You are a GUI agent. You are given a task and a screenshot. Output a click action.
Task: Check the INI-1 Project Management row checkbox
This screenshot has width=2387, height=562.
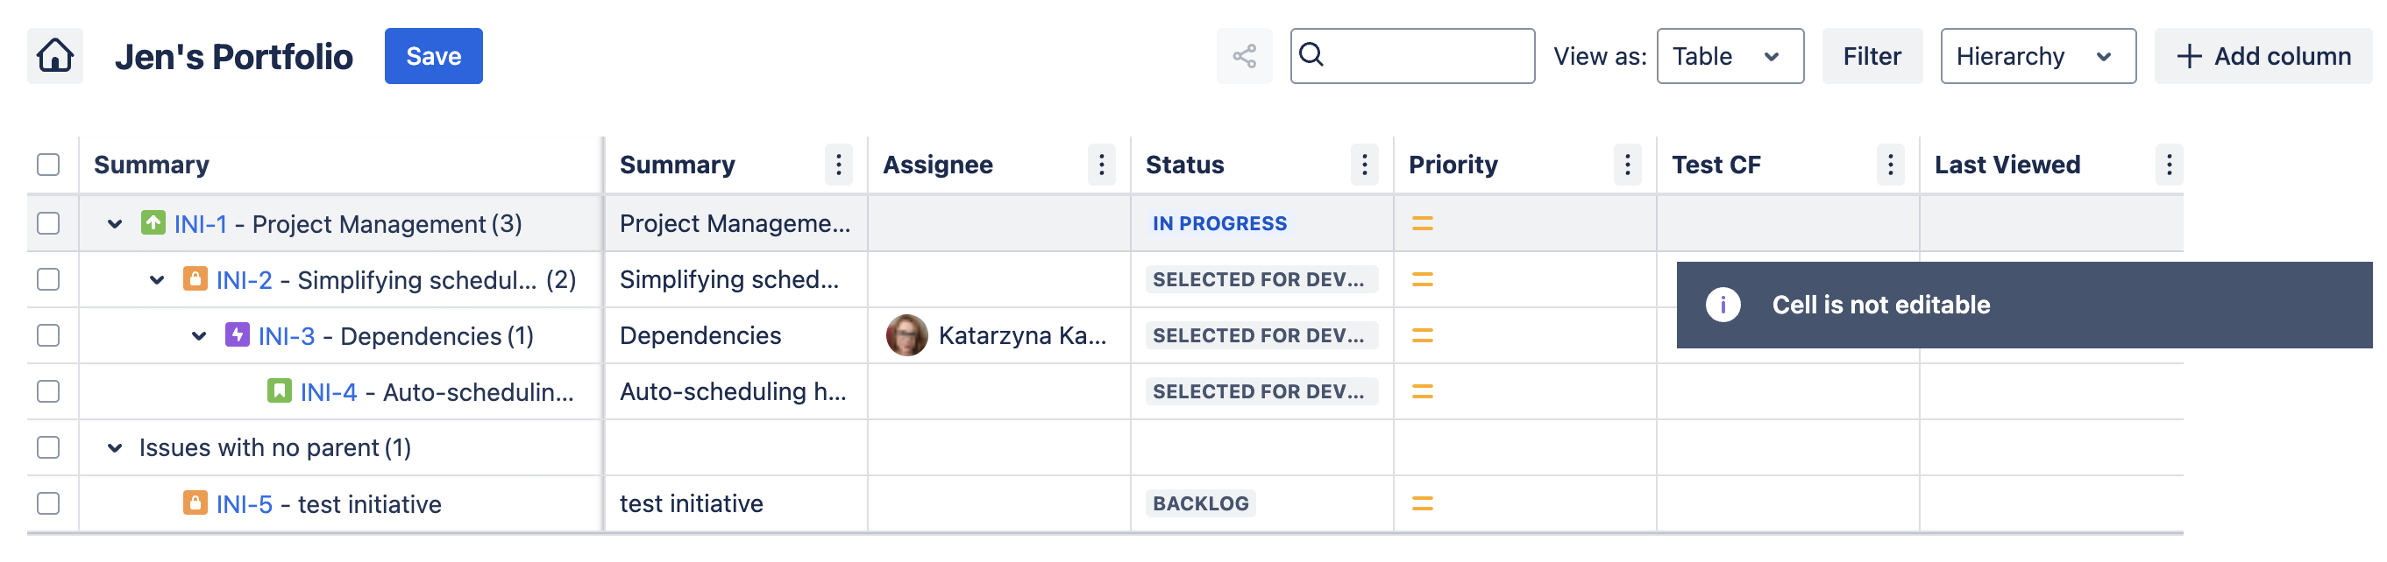click(48, 223)
